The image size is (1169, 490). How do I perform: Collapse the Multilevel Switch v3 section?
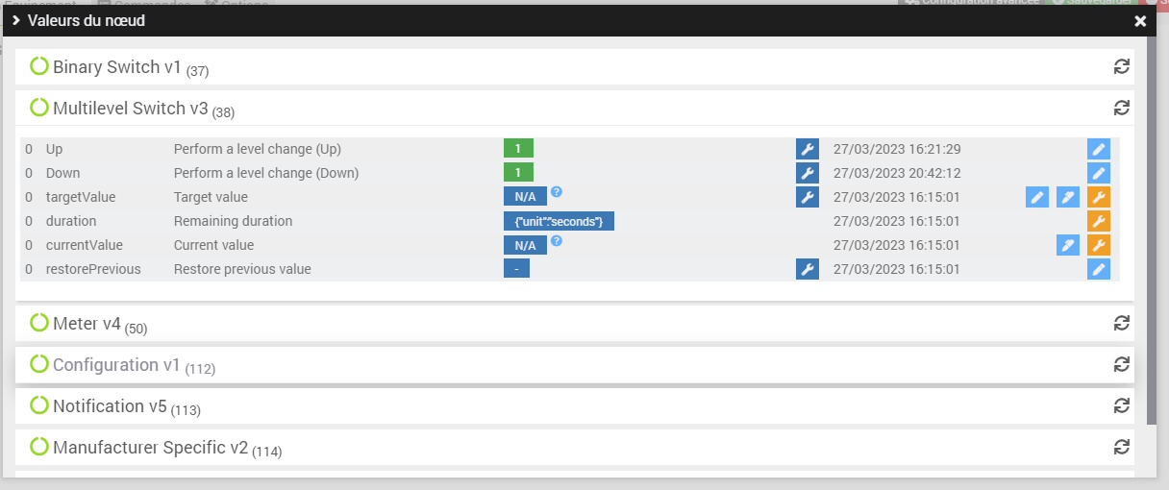[x=131, y=109]
